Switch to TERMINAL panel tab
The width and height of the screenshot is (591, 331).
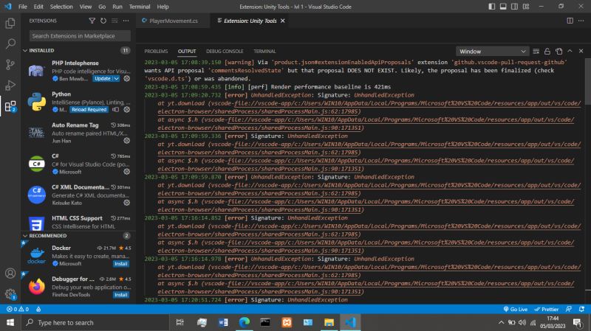click(264, 51)
